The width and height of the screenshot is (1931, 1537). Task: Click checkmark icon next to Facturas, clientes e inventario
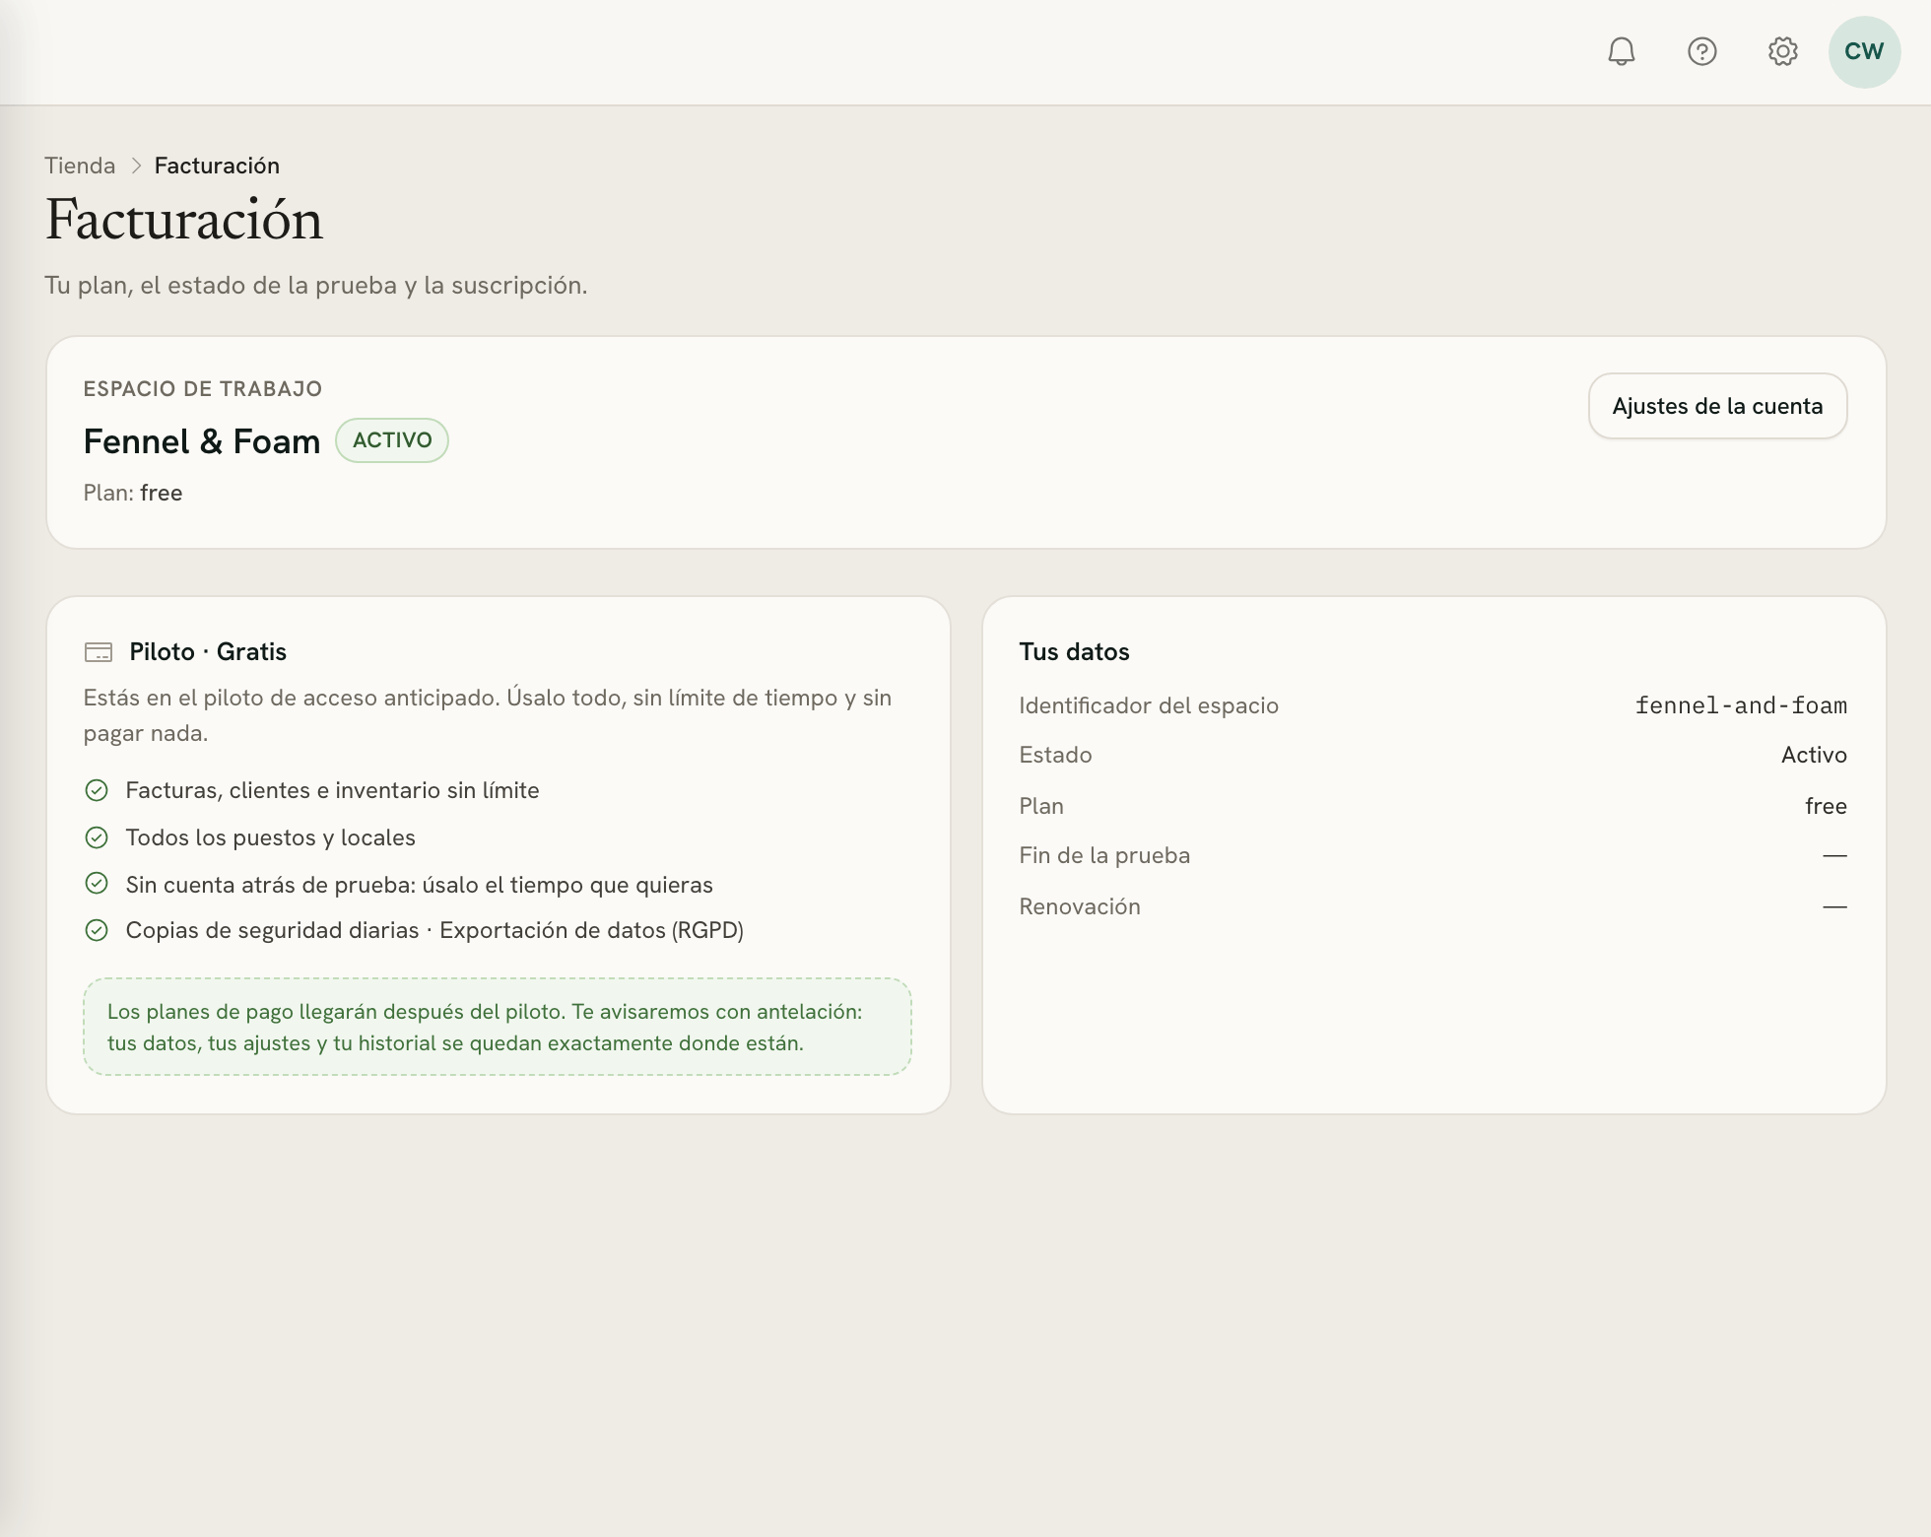pyautogui.click(x=97, y=790)
